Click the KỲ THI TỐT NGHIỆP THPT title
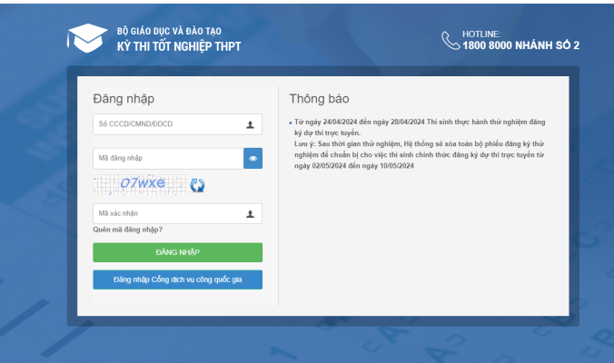 point(179,46)
